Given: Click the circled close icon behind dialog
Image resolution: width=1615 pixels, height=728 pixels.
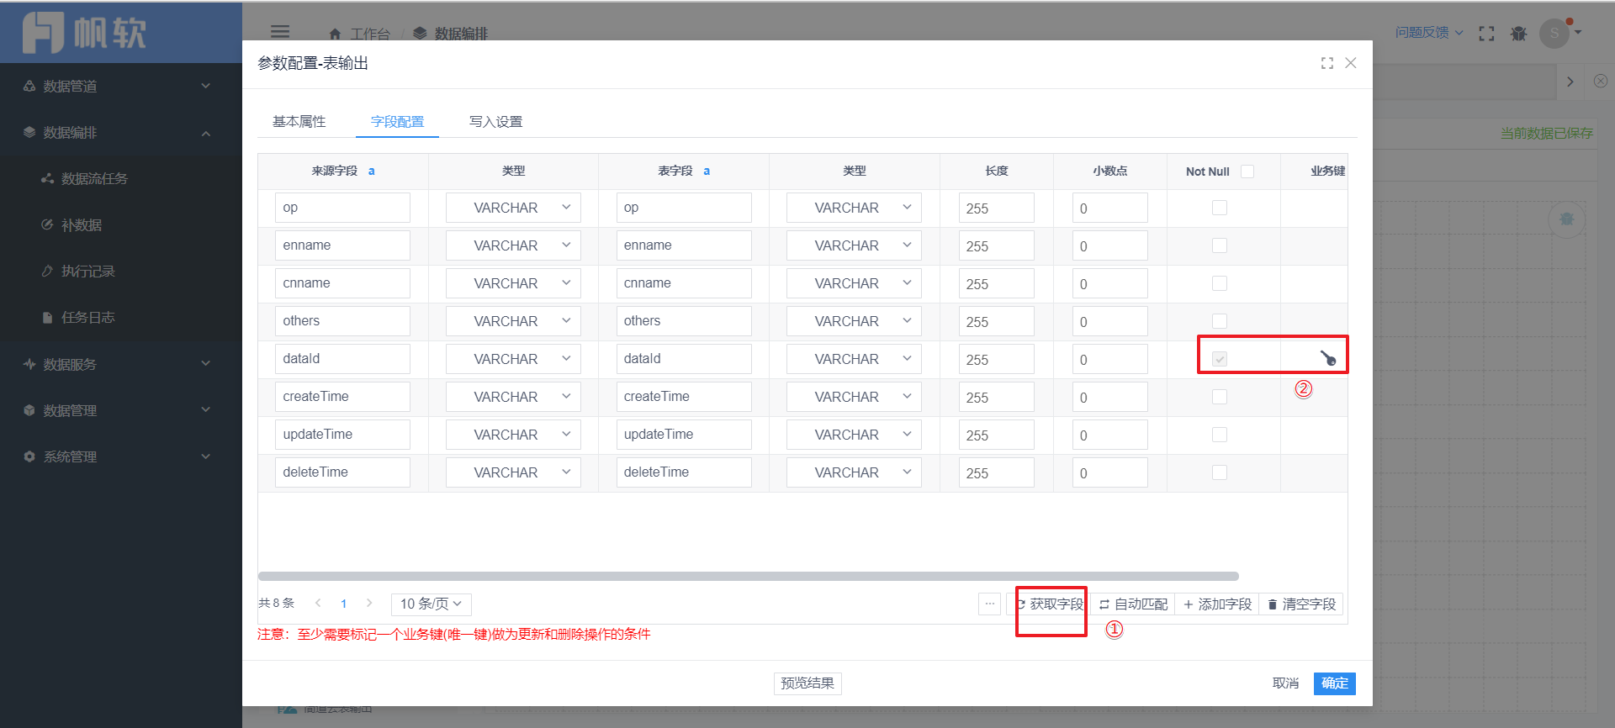Looking at the screenshot, I should pyautogui.click(x=1601, y=81).
